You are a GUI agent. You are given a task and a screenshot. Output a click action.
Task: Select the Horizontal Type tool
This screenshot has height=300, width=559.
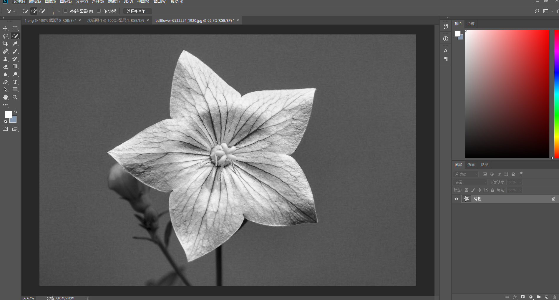click(x=15, y=82)
